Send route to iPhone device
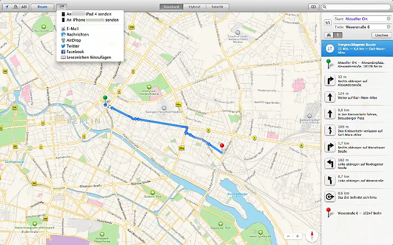This screenshot has height=245, width=393. pyautogui.click(x=90, y=20)
